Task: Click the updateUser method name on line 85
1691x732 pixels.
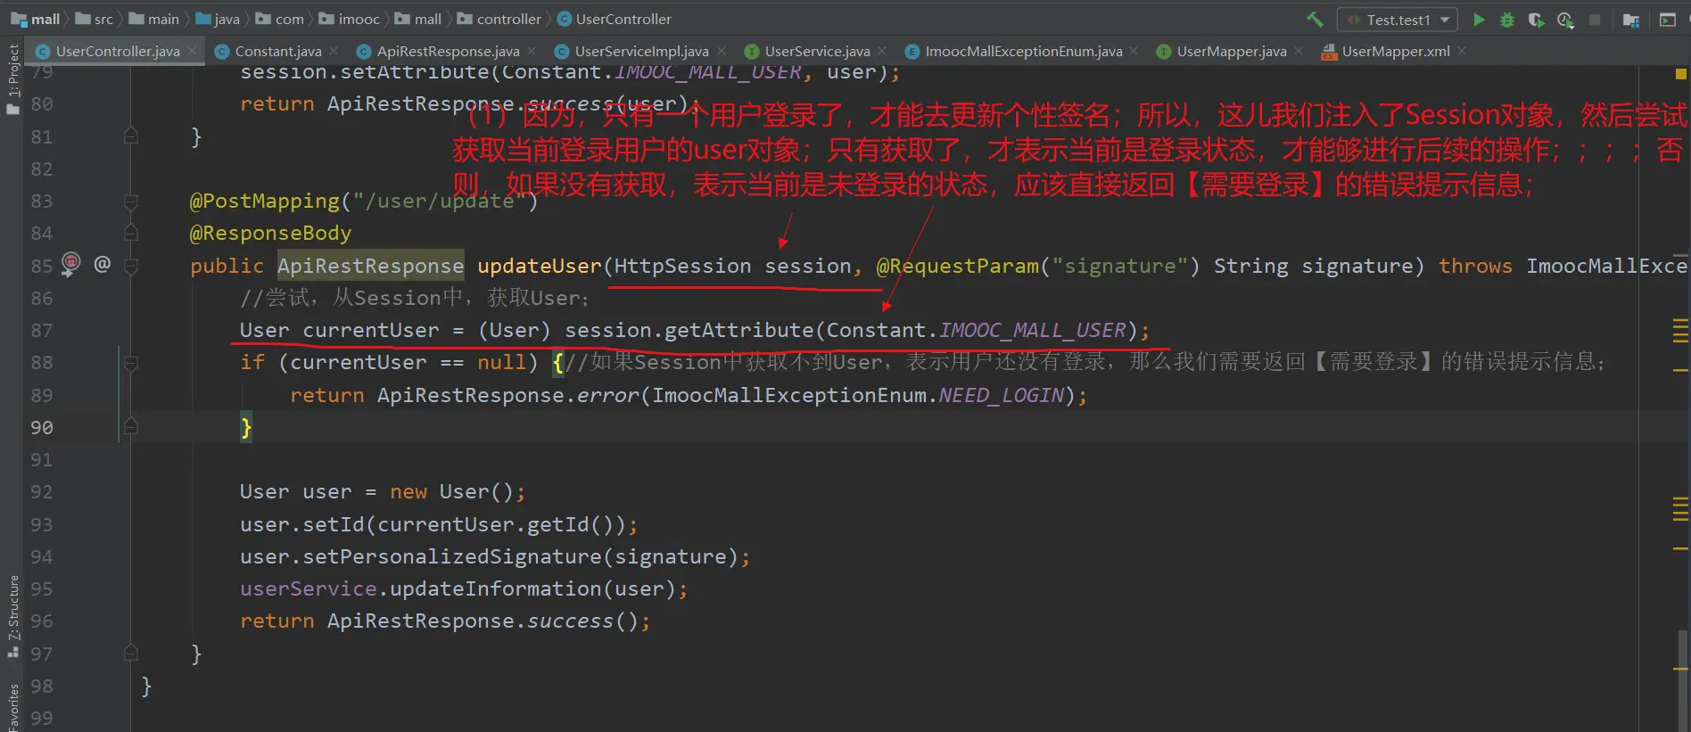Action: (540, 266)
